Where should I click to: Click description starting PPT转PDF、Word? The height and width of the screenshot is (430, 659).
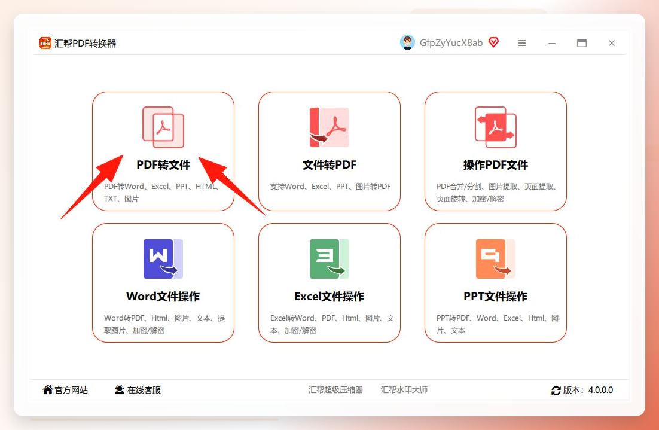pos(497,324)
